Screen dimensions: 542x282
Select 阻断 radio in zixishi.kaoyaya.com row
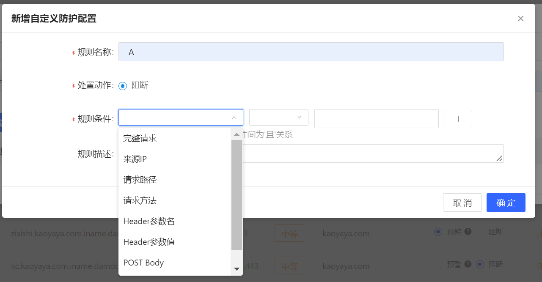pos(480,232)
